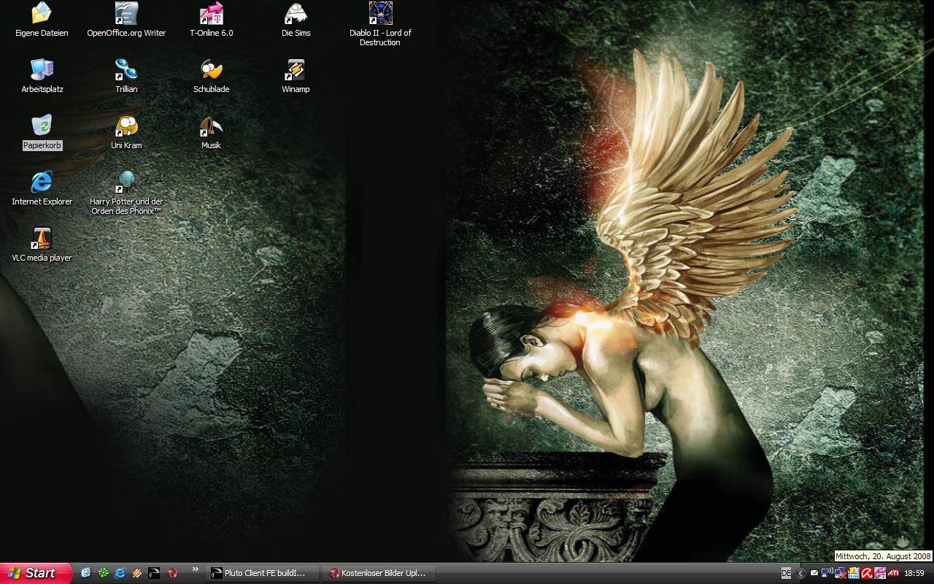Viewport: 934px width, 584px height.
Task: Click the Avira antivirus tray icon
Action: tap(866, 573)
